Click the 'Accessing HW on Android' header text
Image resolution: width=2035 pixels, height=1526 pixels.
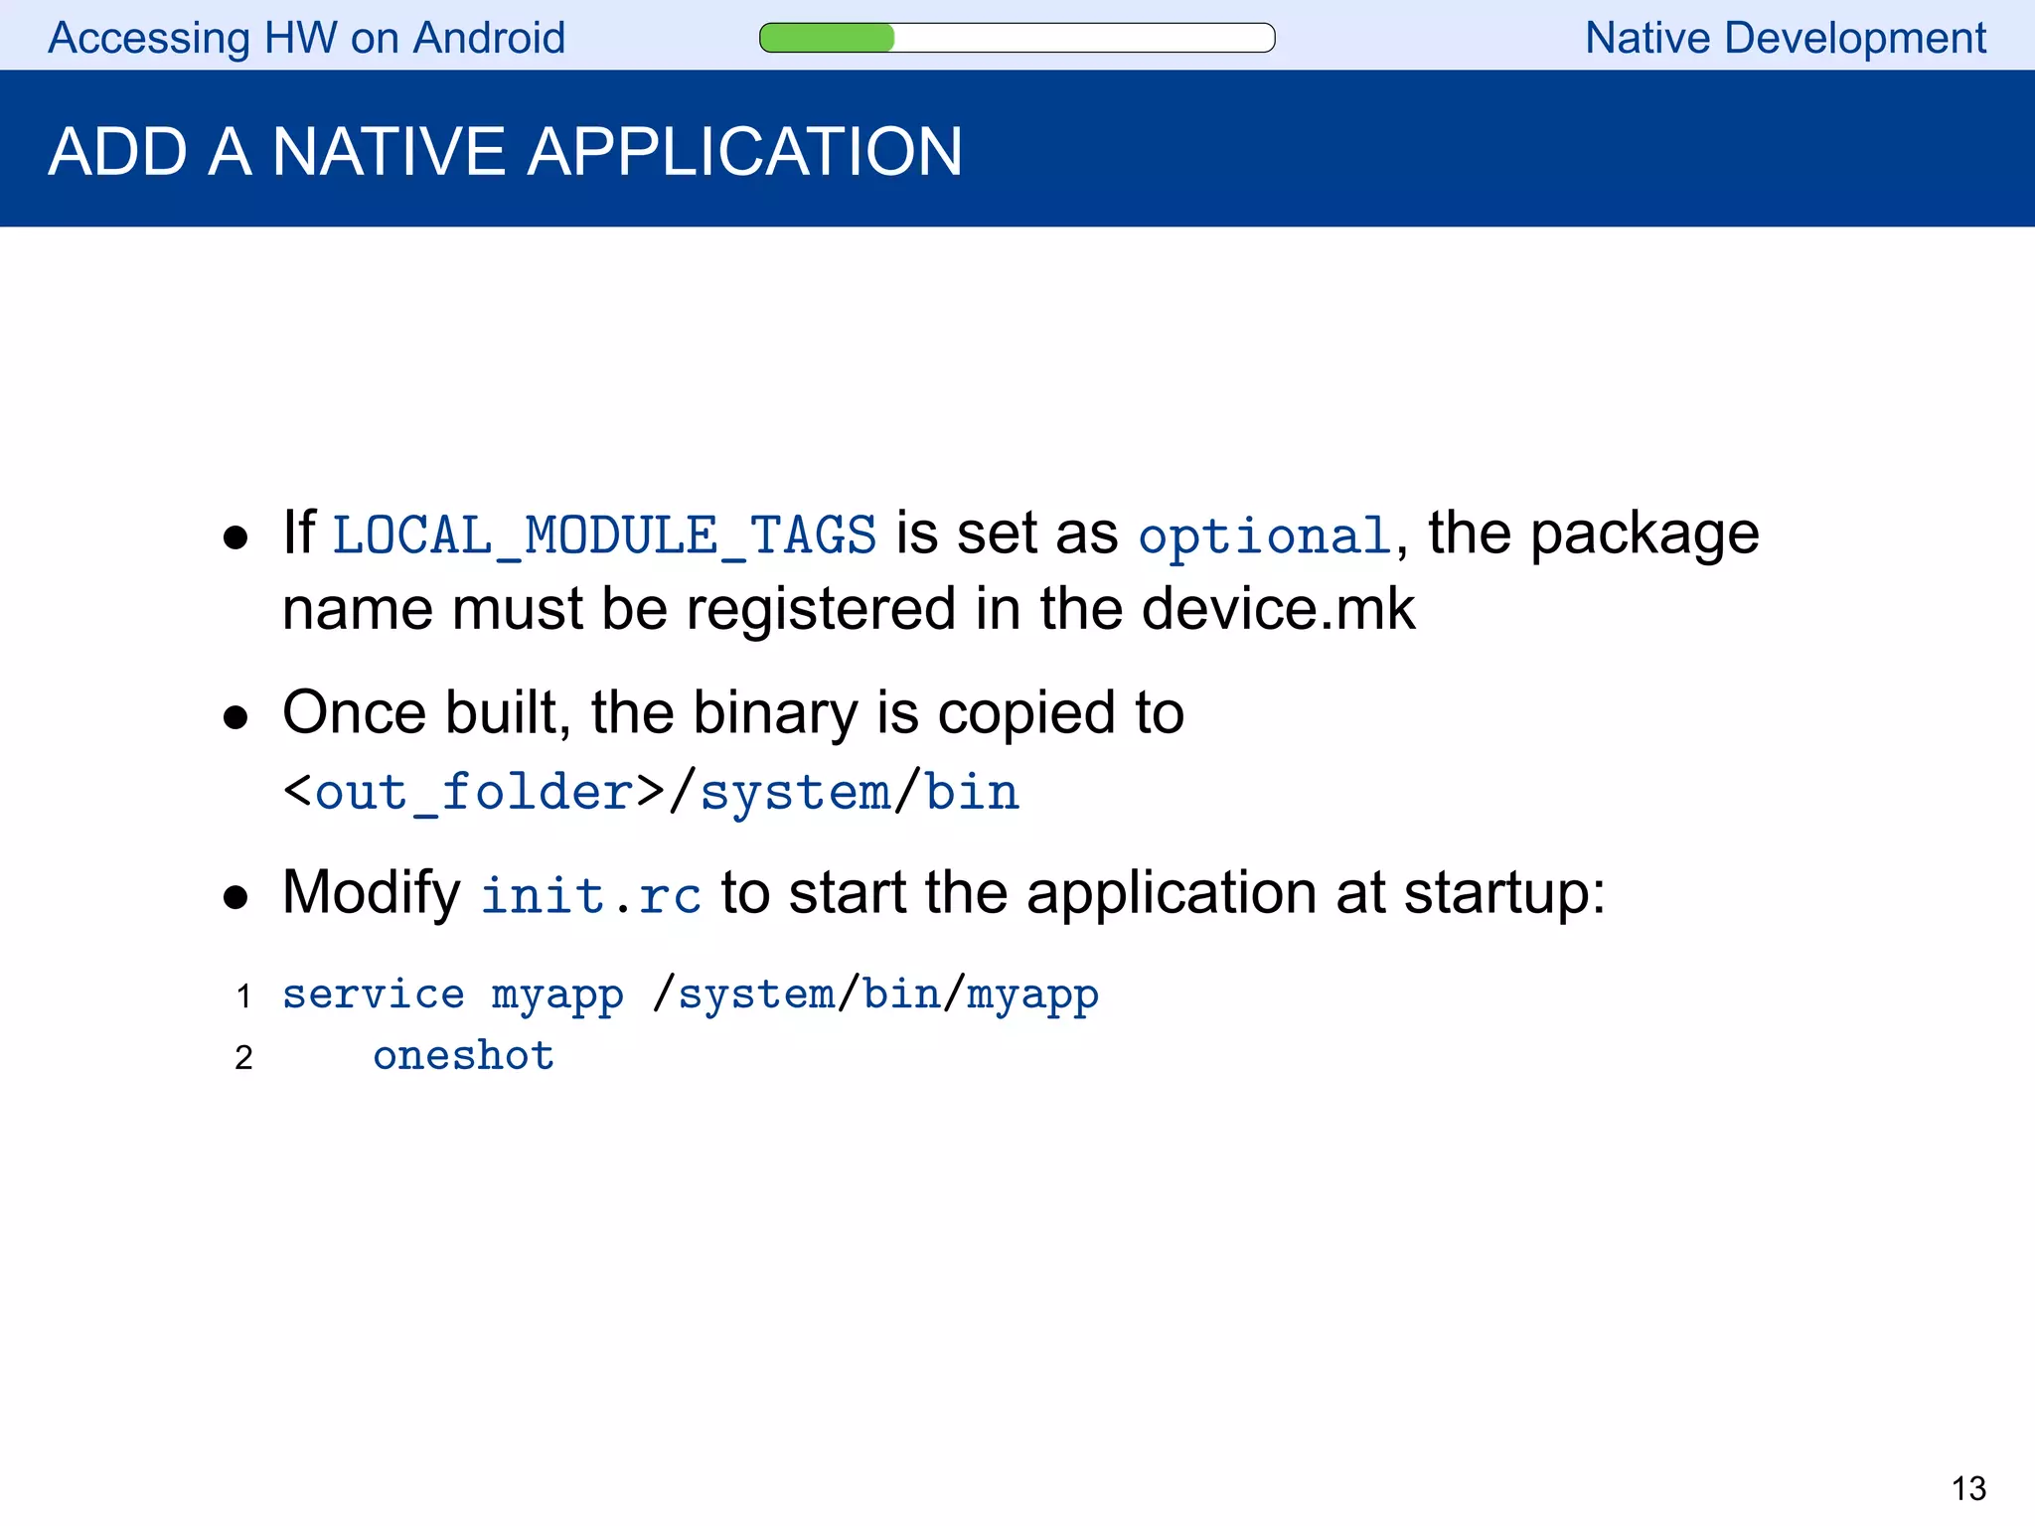pos(307,39)
